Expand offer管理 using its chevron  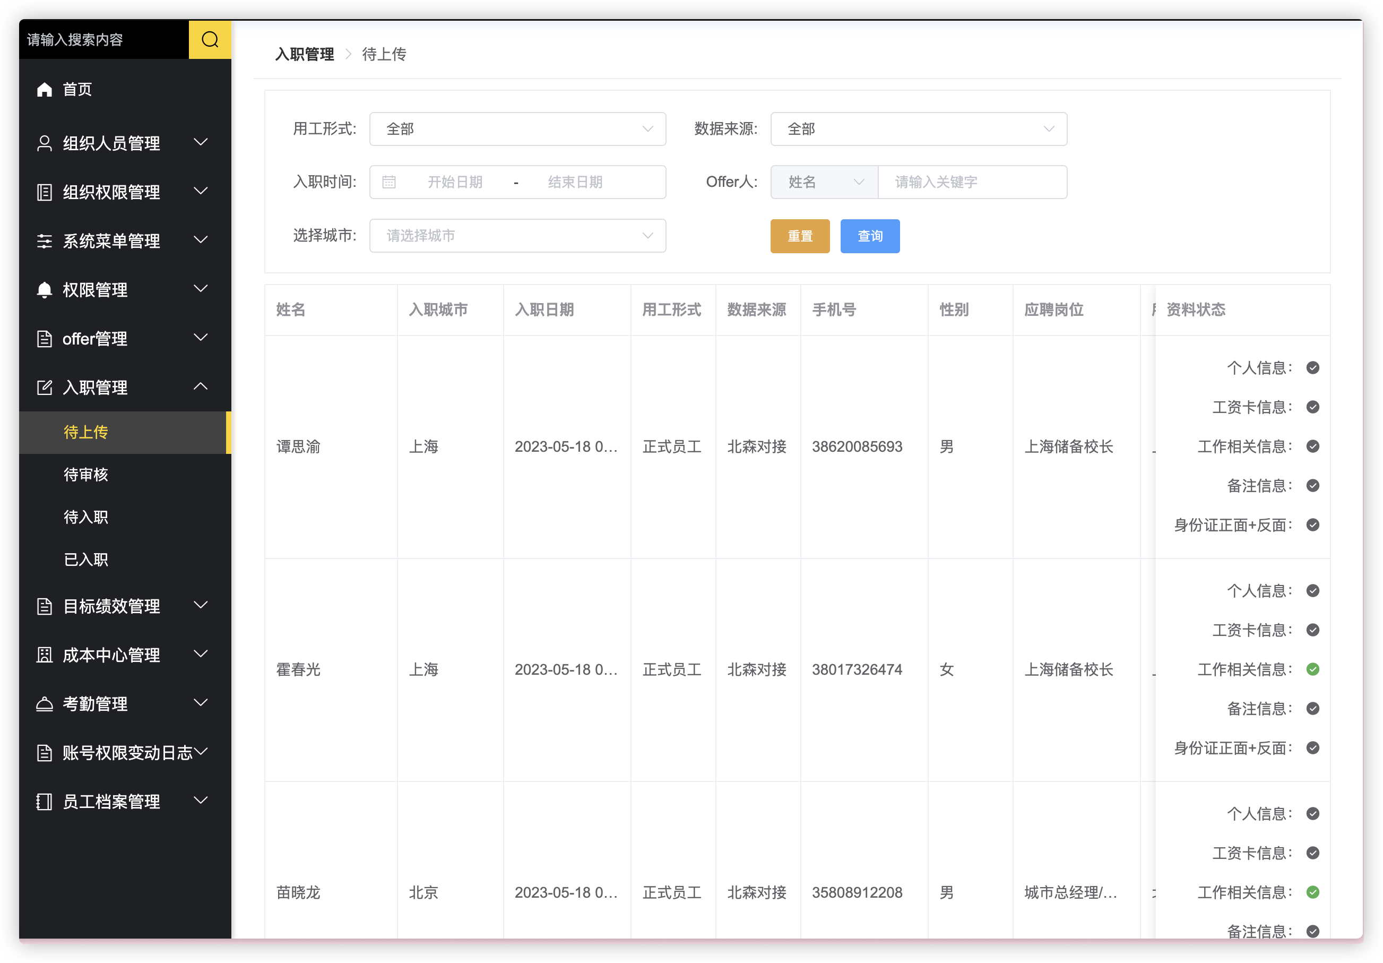pyautogui.click(x=201, y=338)
